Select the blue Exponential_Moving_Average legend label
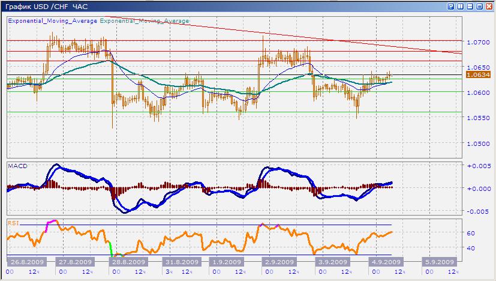 click(x=52, y=20)
